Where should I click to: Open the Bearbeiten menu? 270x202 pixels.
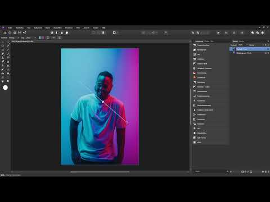click(20, 27)
